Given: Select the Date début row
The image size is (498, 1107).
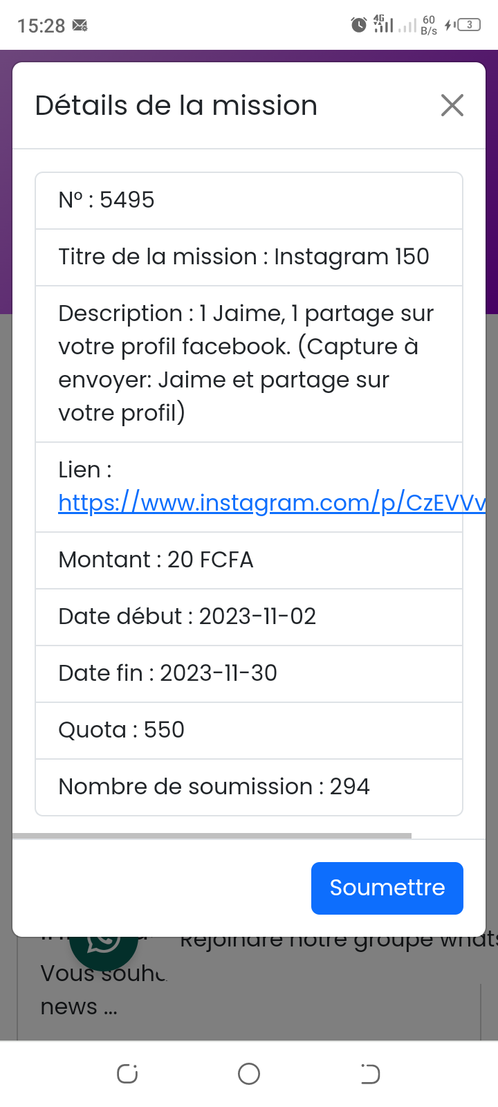Looking at the screenshot, I should pos(249,617).
